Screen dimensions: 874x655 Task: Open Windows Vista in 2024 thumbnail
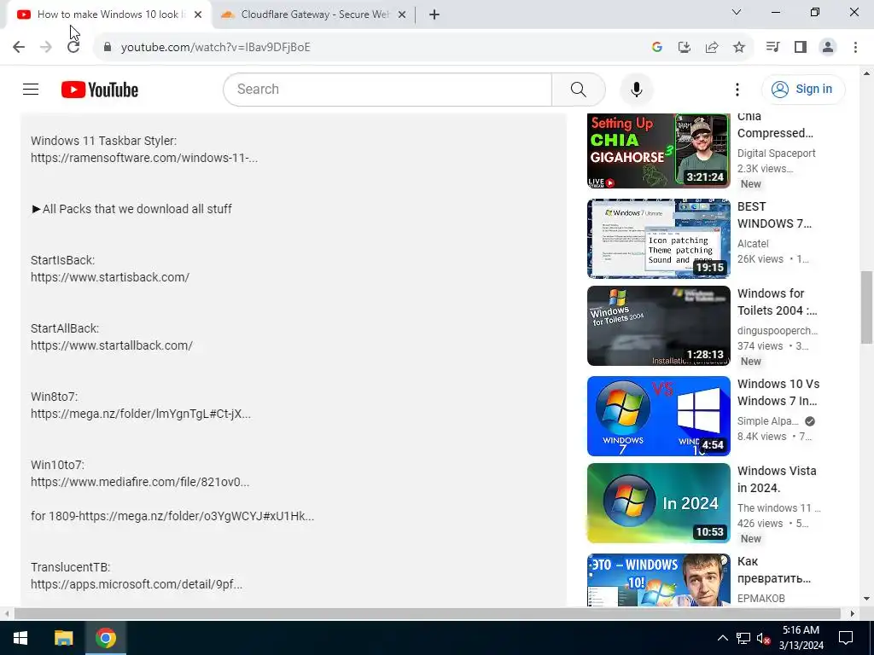tap(658, 503)
